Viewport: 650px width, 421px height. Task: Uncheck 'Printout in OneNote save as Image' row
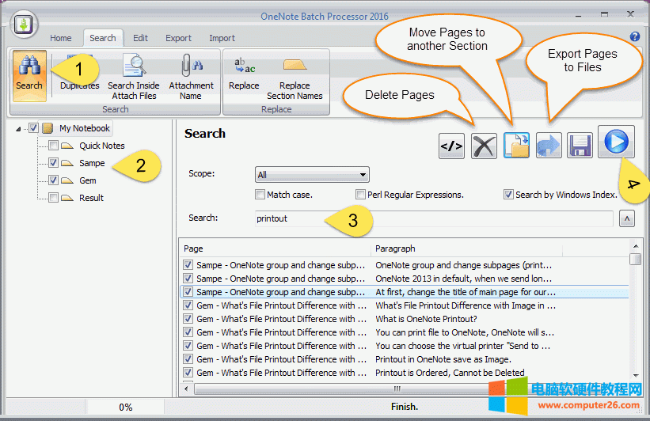click(x=188, y=359)
